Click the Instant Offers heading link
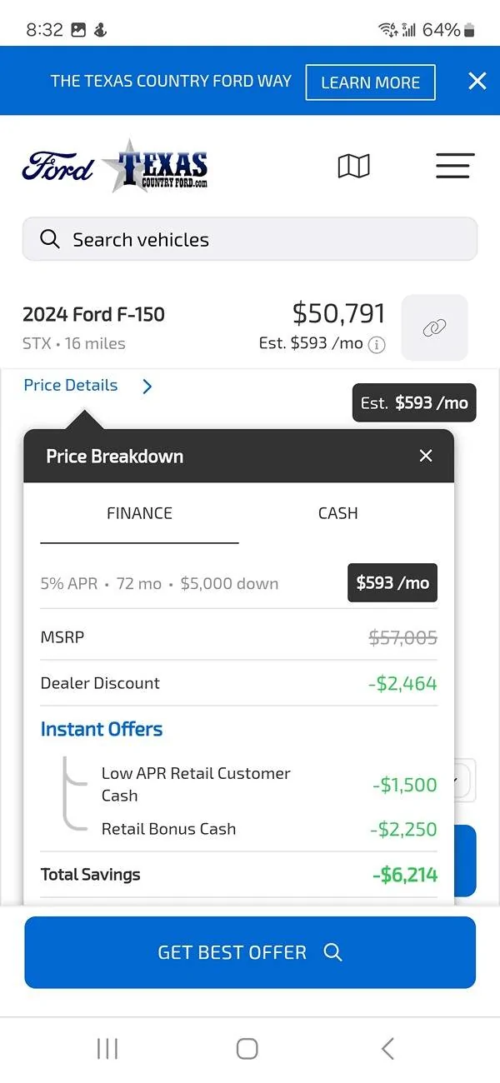The width and height of the screenshot is (500, 1083). click(x=101, y=729)
